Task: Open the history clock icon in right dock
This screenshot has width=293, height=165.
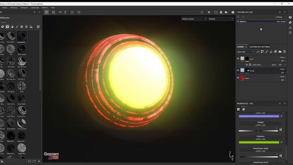Action: pyautogui.click(x=290, y=27)
